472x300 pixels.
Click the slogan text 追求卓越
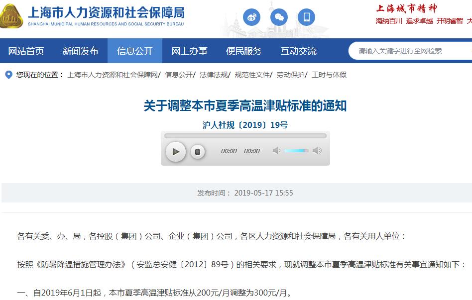419,21
